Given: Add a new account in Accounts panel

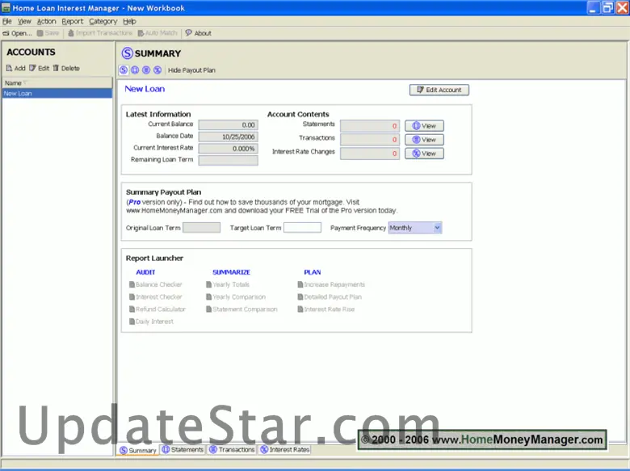Looking at the screenshot, I should 15,69.
